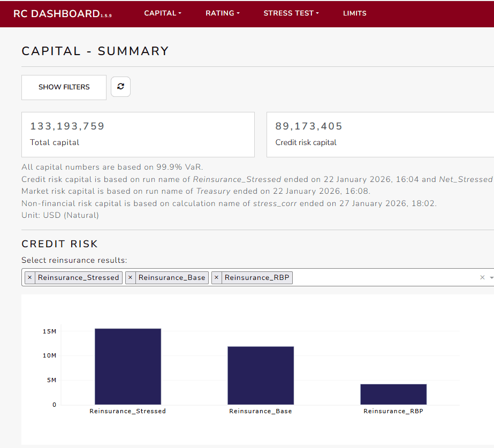Click the 'Select reinsurance results:' label
The width and height of the screenshot is (494, 448).
[x=74, y=260]
